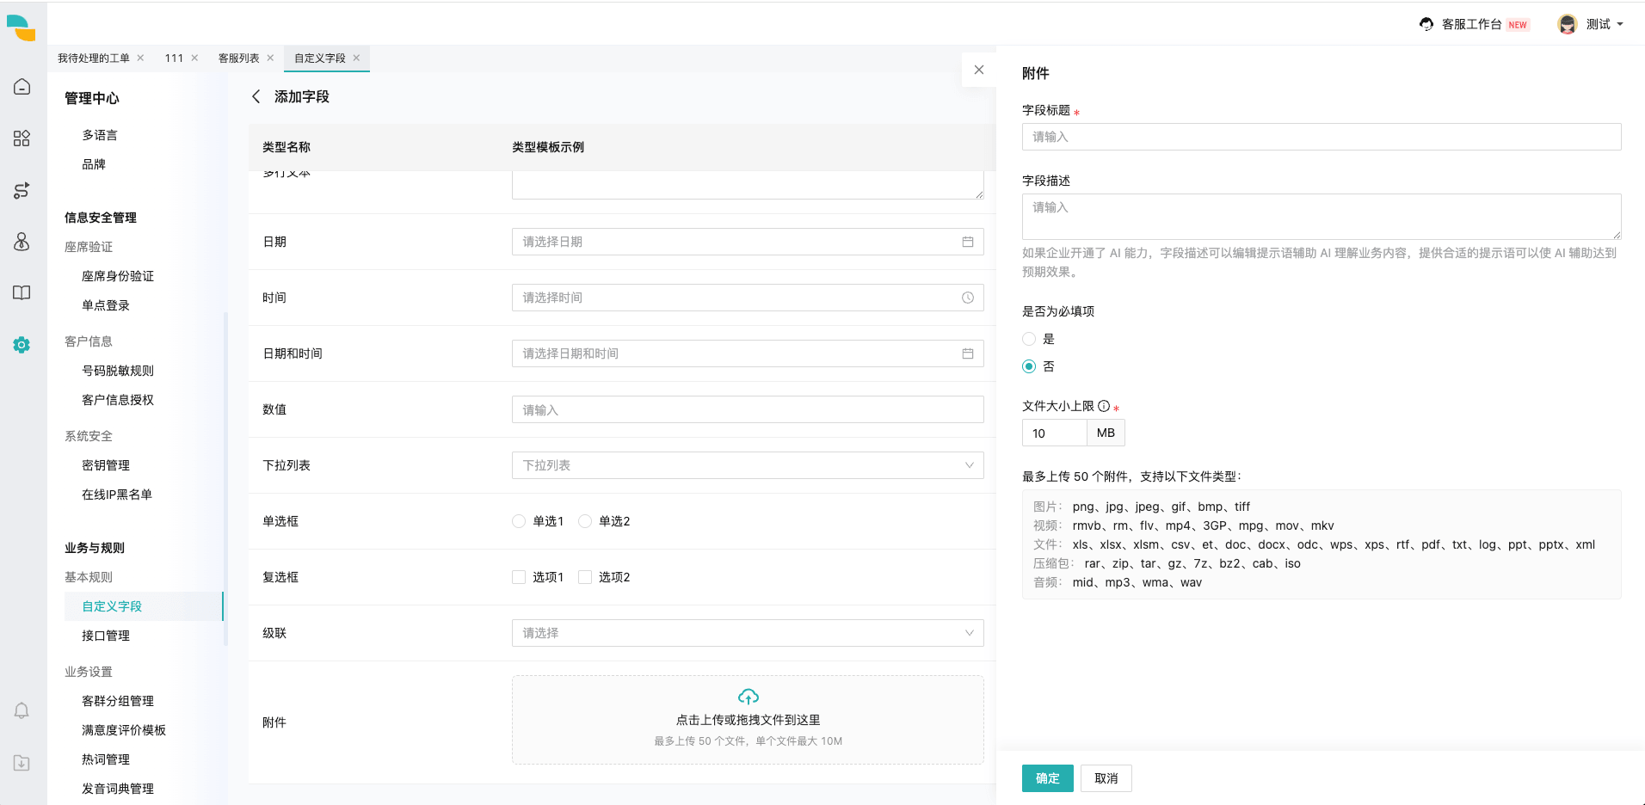
Task: Open the 请选择日期和时间 picker
Action: click(748, 353)
